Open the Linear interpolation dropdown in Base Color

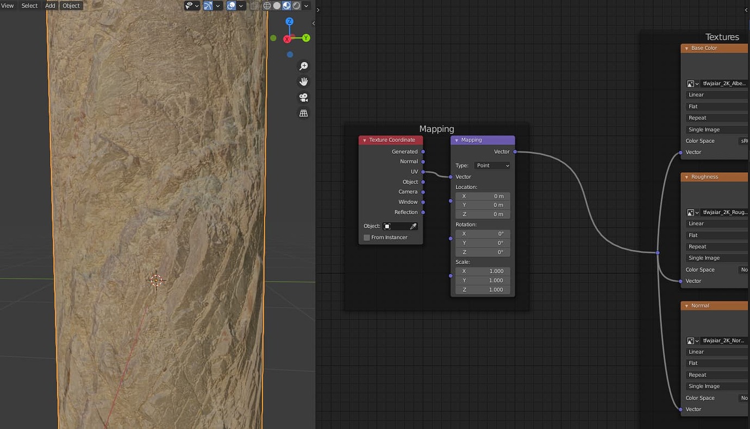click(x=717, y=94)
